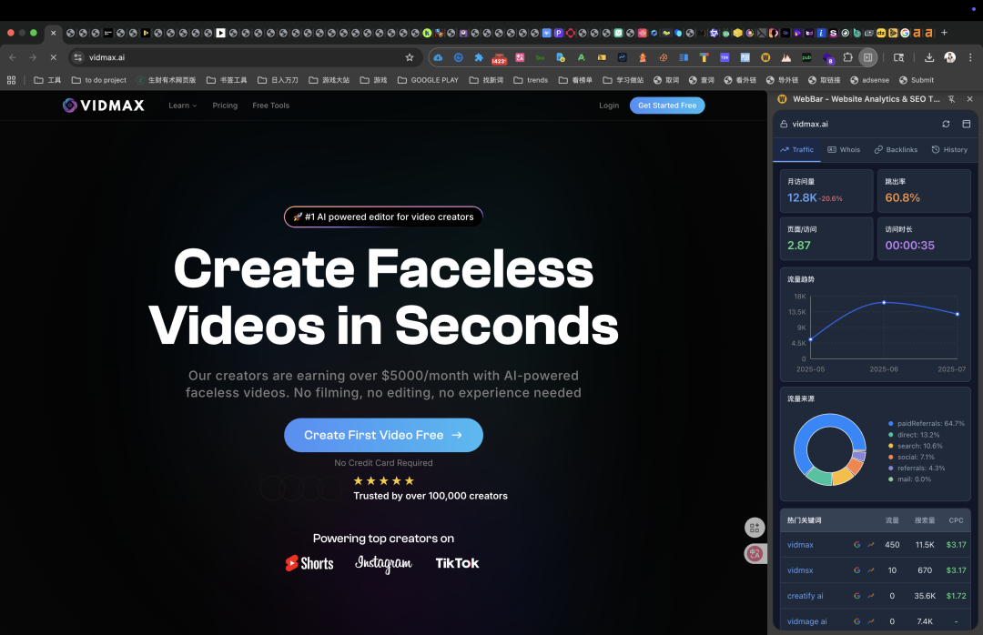Click the floating translate button on the page edge
The width and height of the screenshot is (983, 635).
coord(755,553)
